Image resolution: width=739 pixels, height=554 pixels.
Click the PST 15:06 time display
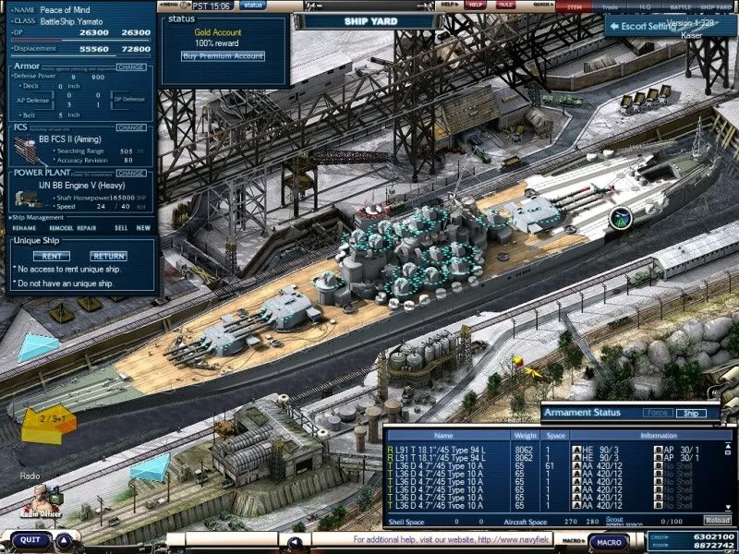[212, 6]
